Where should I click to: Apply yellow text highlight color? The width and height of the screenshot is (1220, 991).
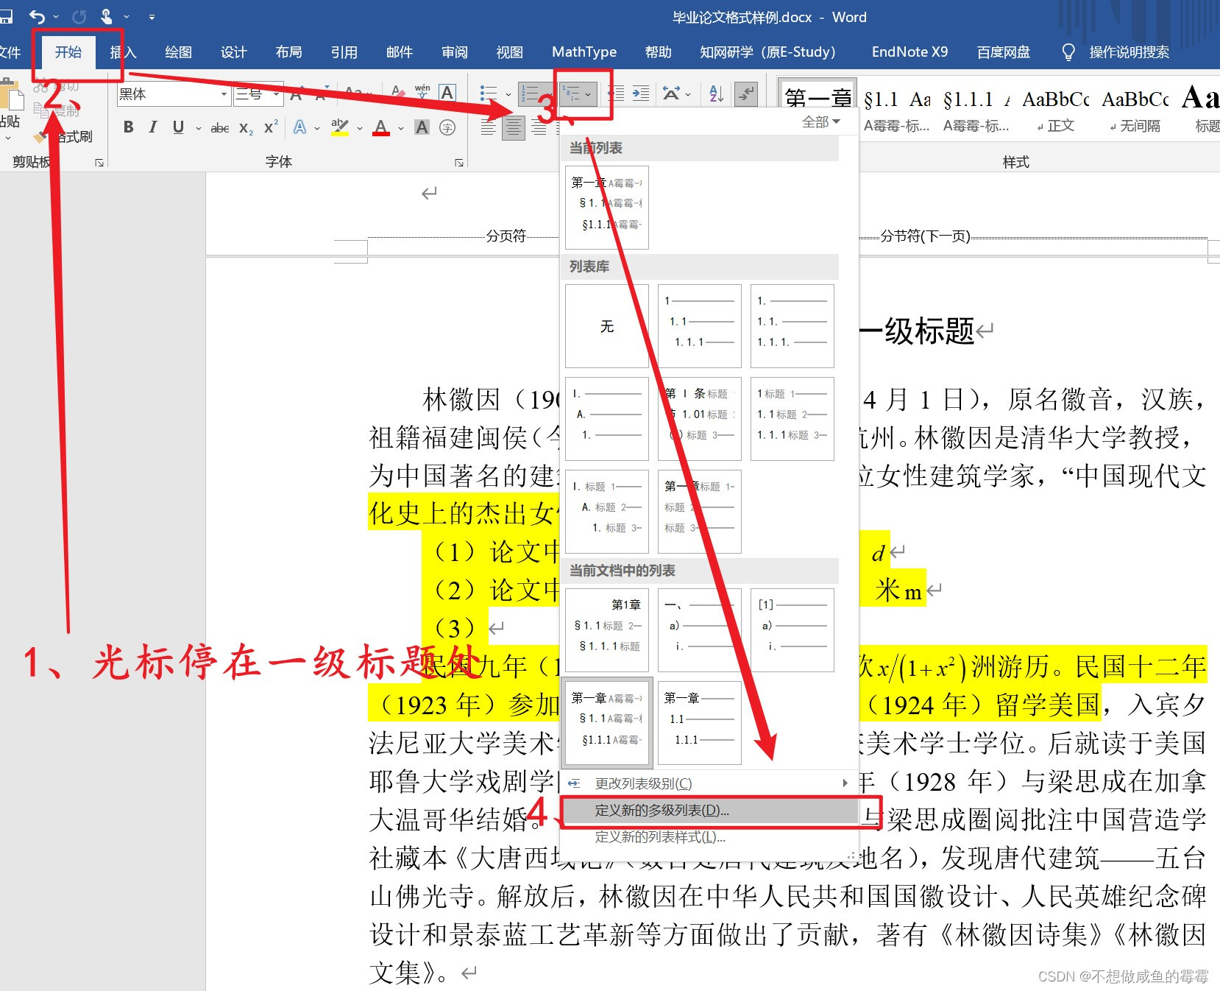339,127
